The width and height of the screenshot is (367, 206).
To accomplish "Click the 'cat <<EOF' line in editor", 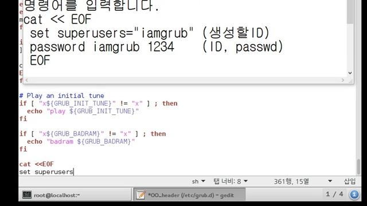I will (37, 164).
